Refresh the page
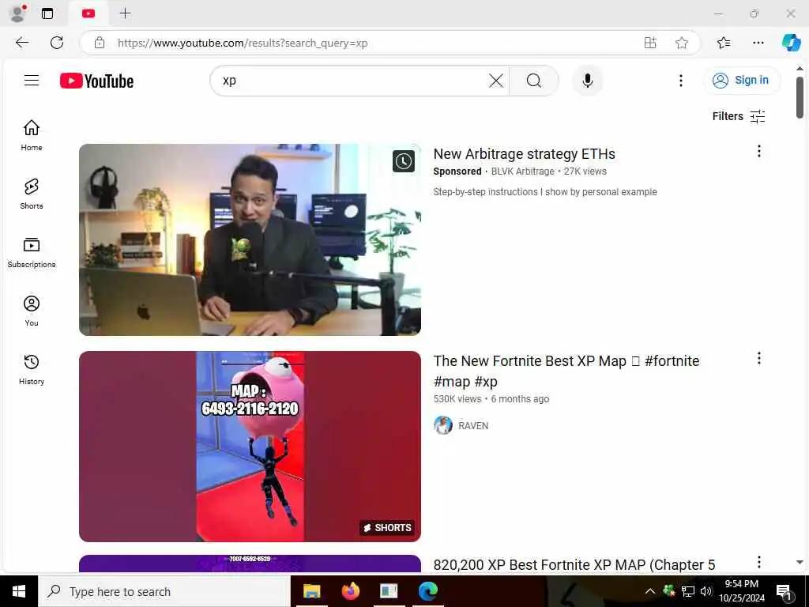The width and height of the screenshot is (809, 607). point(57,43)
